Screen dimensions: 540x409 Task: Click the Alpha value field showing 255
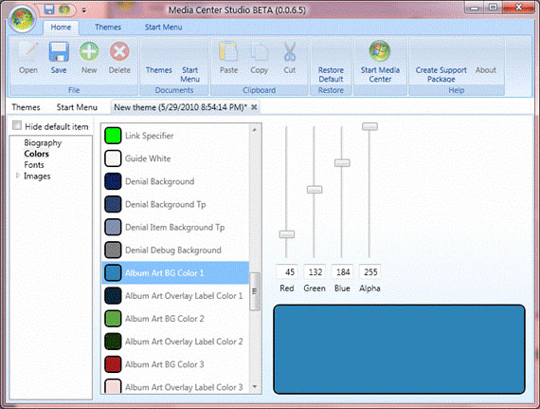(x=369, y=272)
